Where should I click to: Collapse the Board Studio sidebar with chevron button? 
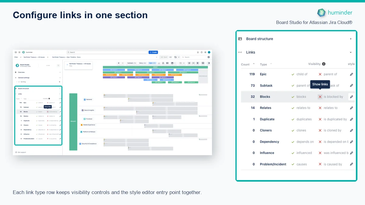58,65
